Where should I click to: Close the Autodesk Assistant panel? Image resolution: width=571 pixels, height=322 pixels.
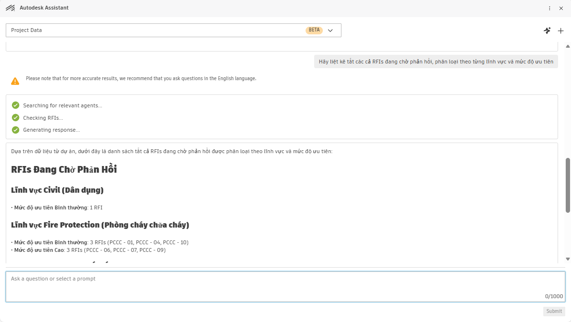561,8
